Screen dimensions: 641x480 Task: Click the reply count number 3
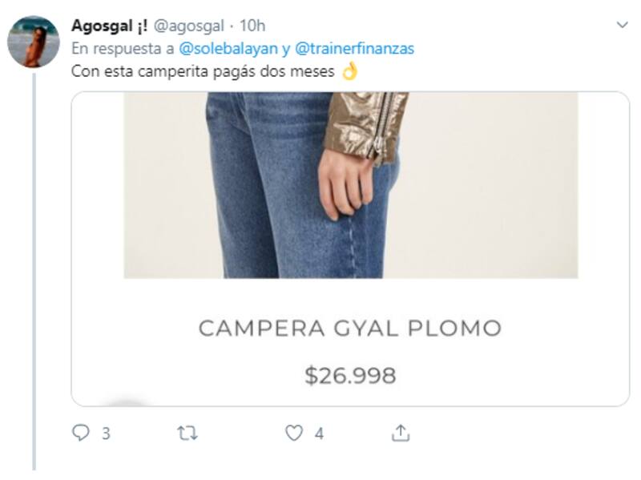tap(106, 434)
